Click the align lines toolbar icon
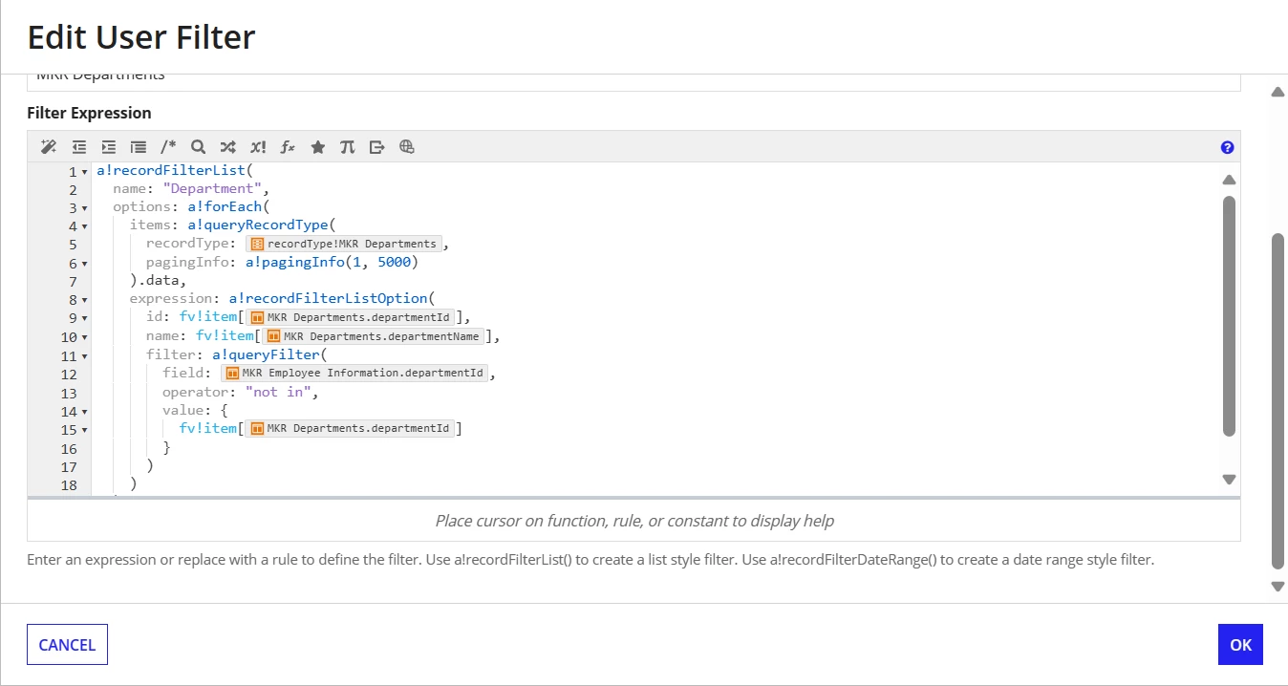 point(139,147)
